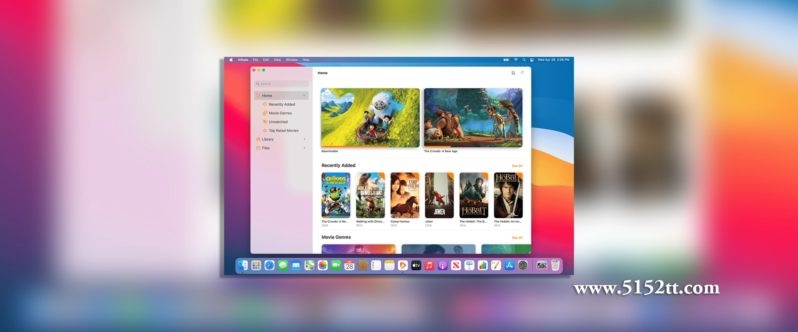This screenshot has width=798, height=332.
Task: Open Control Center from the menu bar
Action: [x=532, y=60]
